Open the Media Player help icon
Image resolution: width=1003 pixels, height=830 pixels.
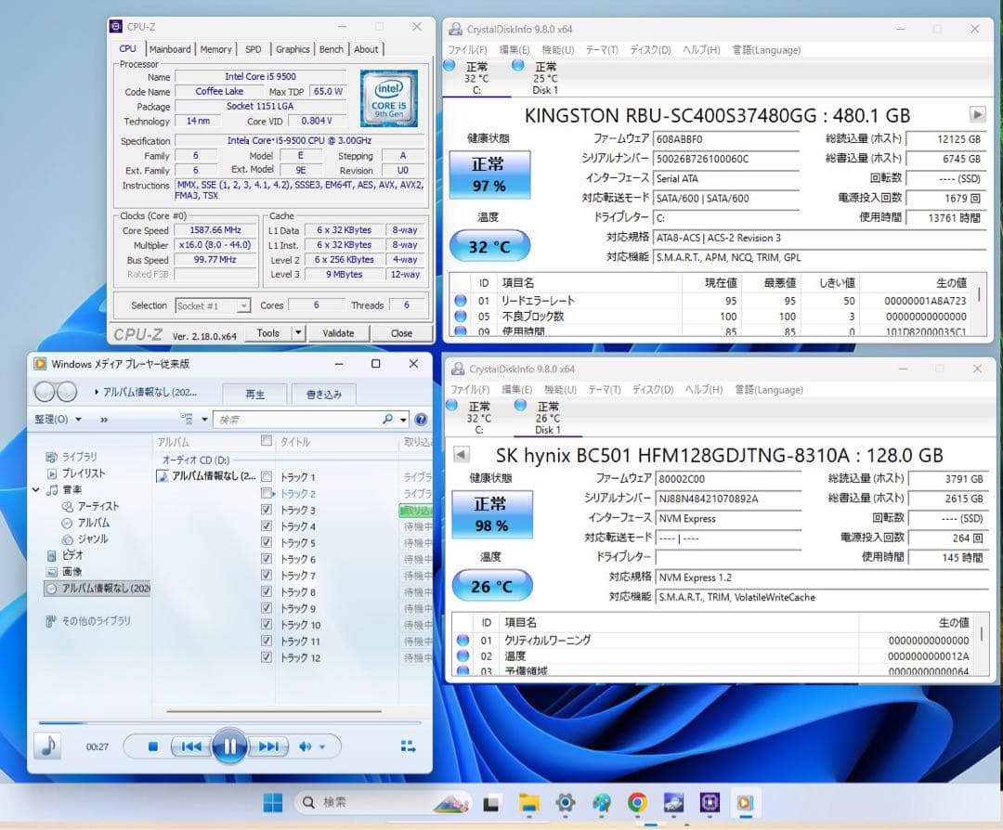(x=421, y=420)
